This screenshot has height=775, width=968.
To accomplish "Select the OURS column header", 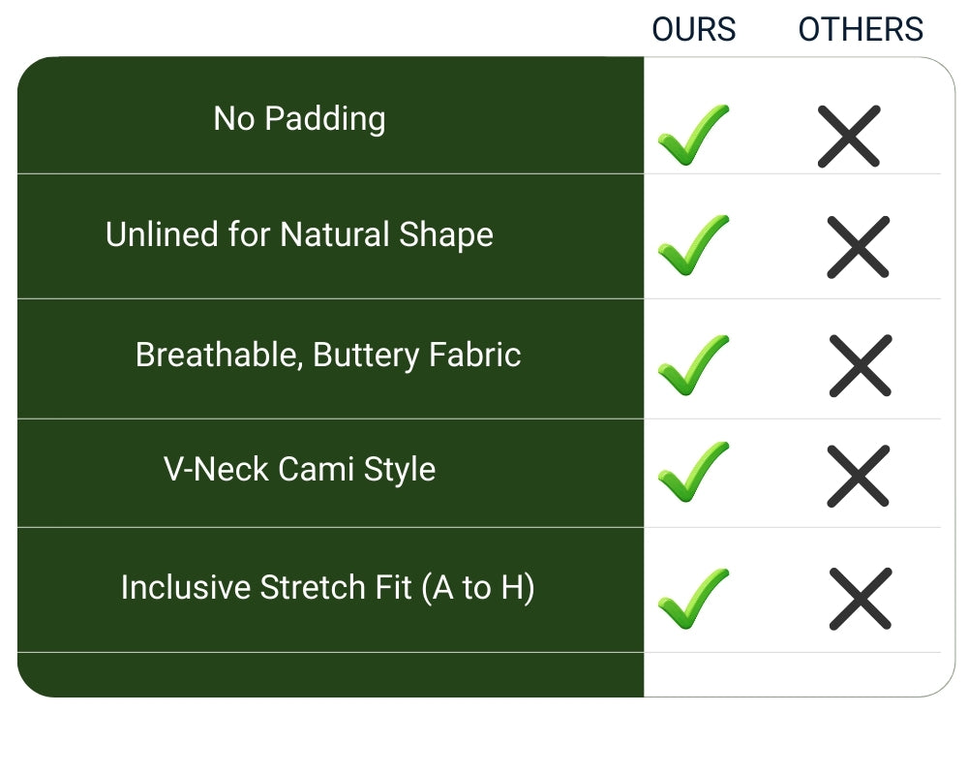I will tap(694, 30).
